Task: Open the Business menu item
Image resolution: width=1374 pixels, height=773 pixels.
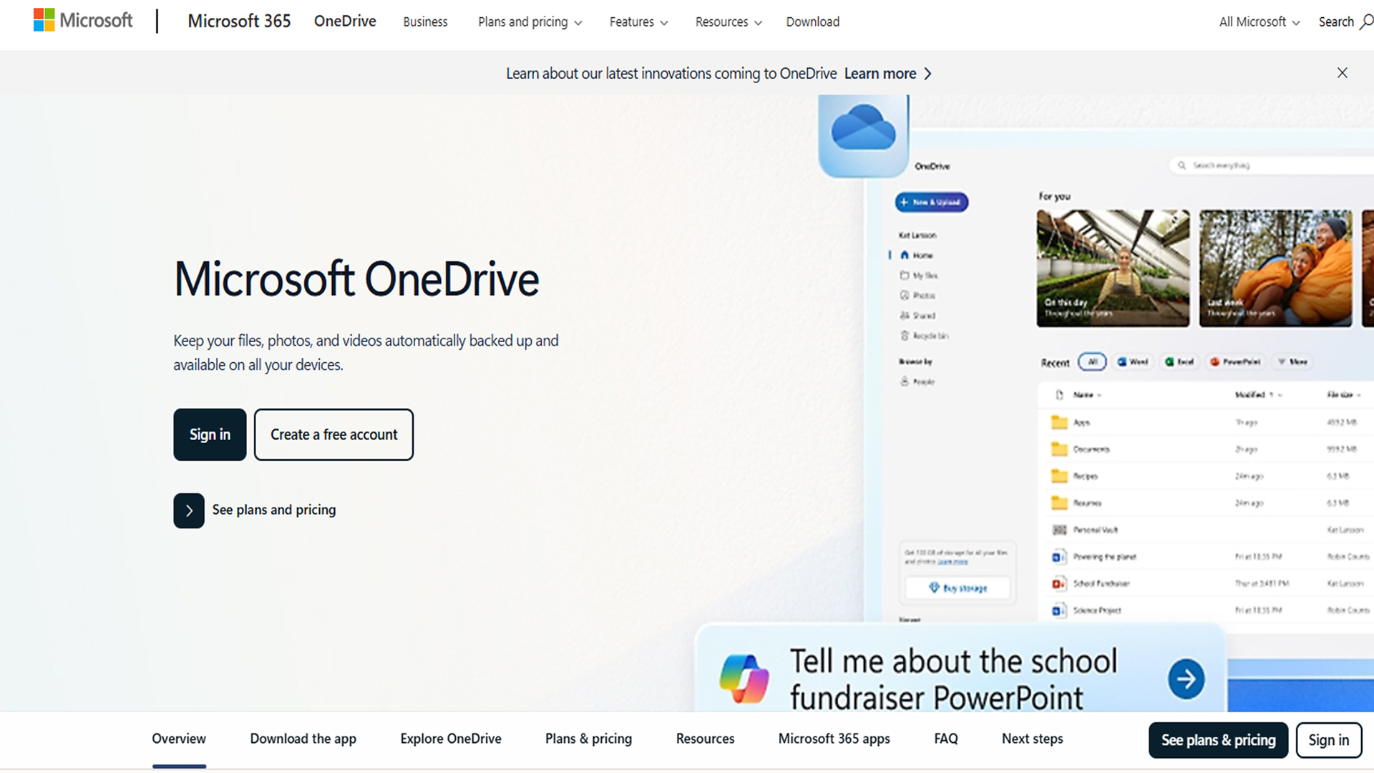Action: [425, 22]
